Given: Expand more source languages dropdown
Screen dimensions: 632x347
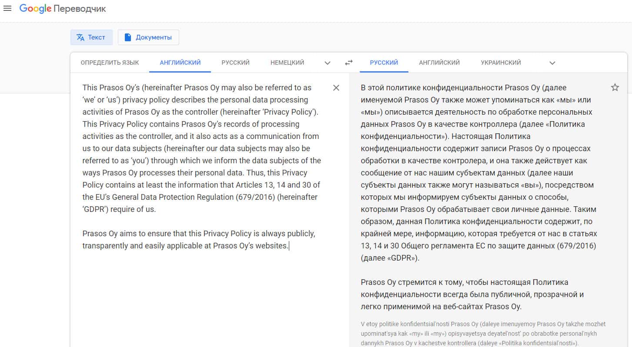Looking at the screenshot, I should coord(328,63).
